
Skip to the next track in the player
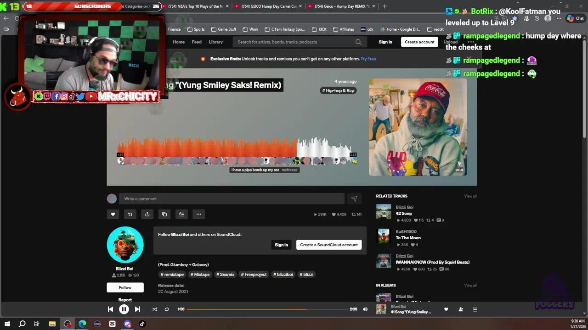pyautogui.click(x=137, y=309)
